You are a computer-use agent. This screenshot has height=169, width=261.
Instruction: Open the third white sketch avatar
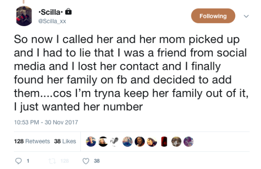(x=115, y=142)
